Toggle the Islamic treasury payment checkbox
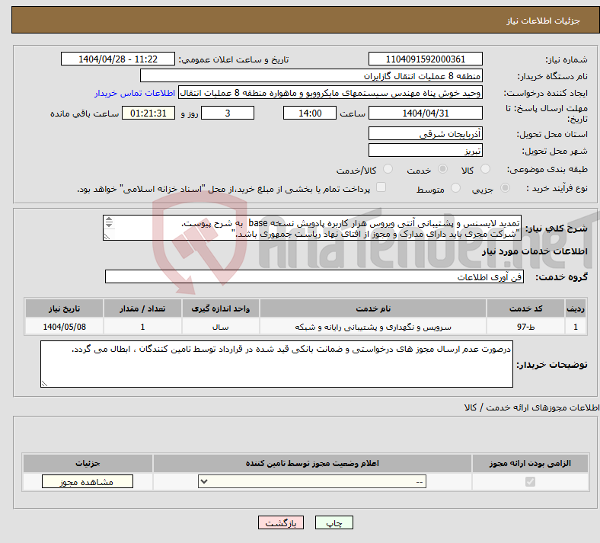The image size is (600, 543). (x=381, y=187)
